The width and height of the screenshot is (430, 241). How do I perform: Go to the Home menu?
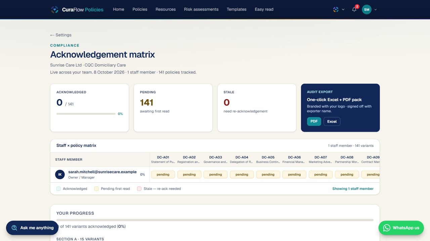click(x=119, y=9)
